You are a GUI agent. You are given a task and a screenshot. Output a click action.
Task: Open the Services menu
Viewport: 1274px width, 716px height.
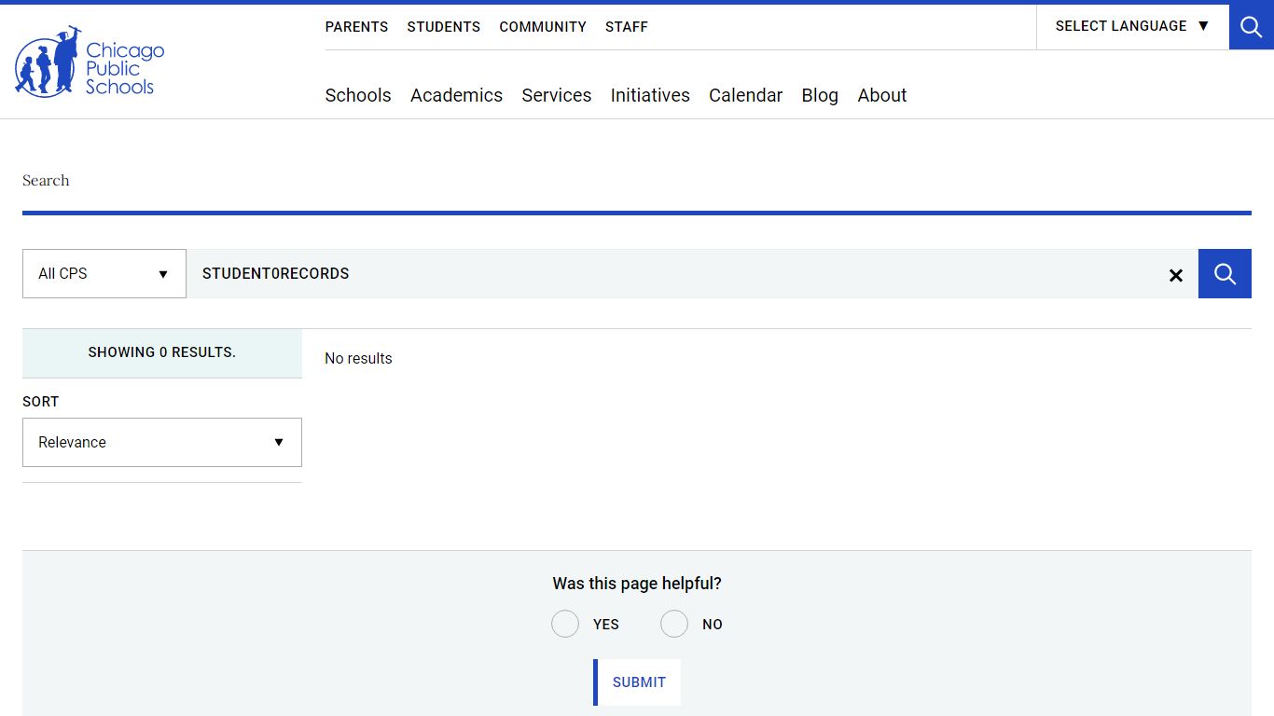(x=557, y=95)
